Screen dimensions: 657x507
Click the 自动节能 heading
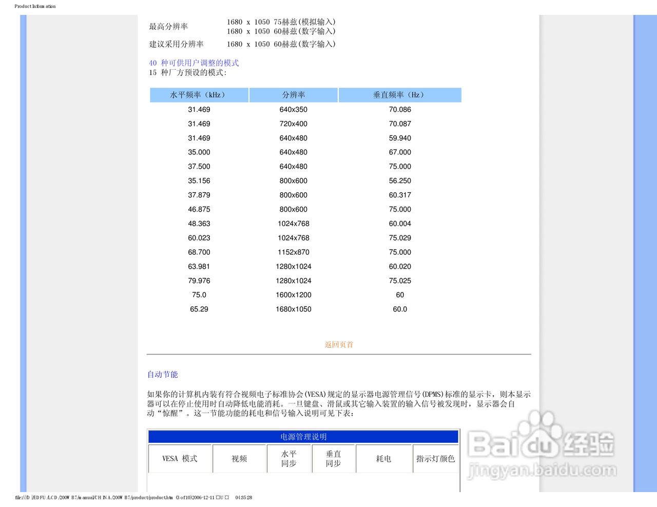point(163,375)
